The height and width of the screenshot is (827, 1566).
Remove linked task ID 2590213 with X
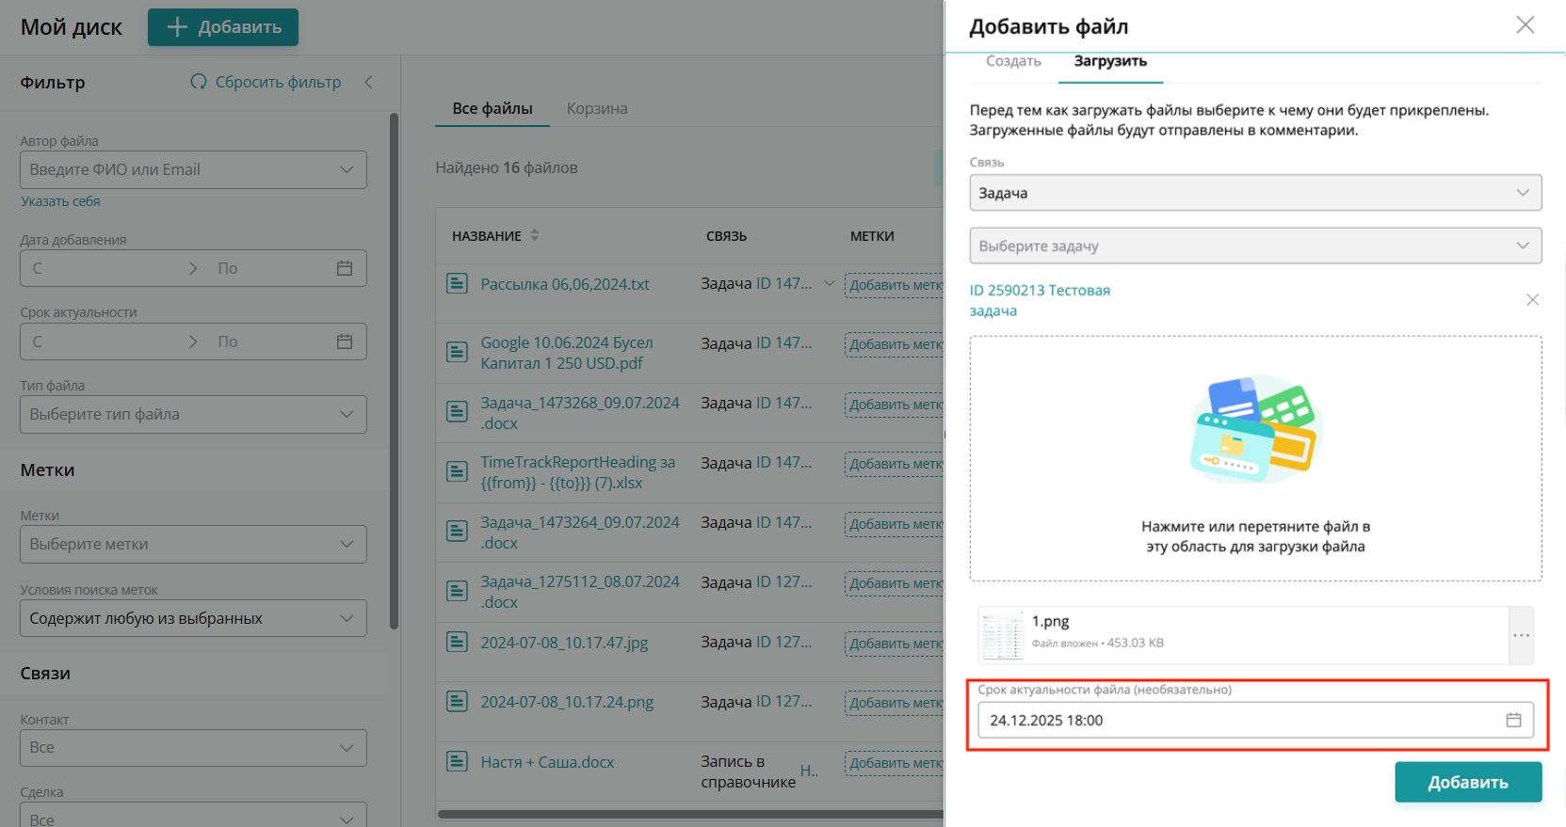pos(1532,299)
